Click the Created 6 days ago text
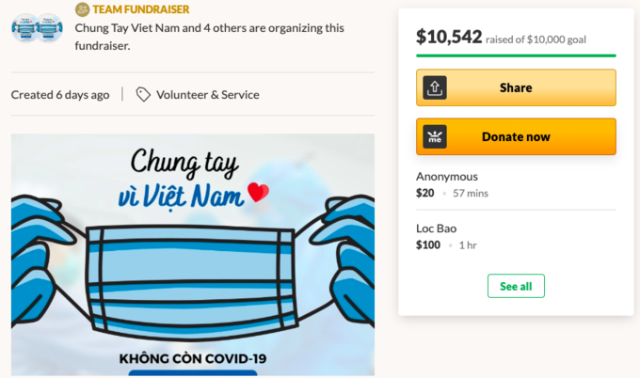This screenshot has width=640, height=378. click(60, 95)
